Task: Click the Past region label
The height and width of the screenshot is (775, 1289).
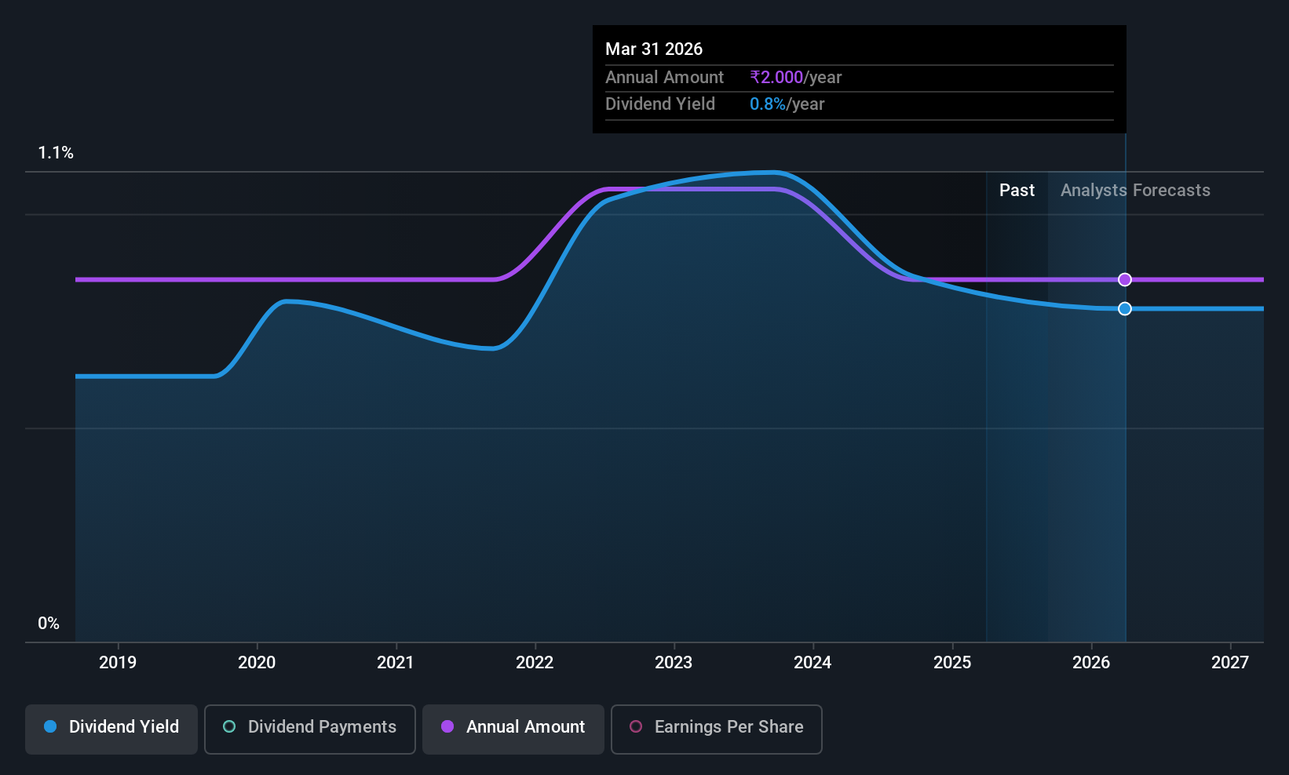Action: [x=1017, y=191]
